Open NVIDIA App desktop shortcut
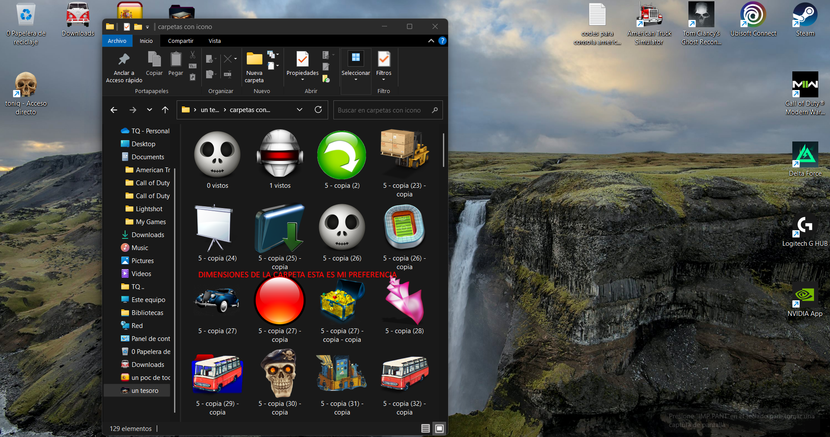This screenshot has width=830, height=437. tap(805, 300)
